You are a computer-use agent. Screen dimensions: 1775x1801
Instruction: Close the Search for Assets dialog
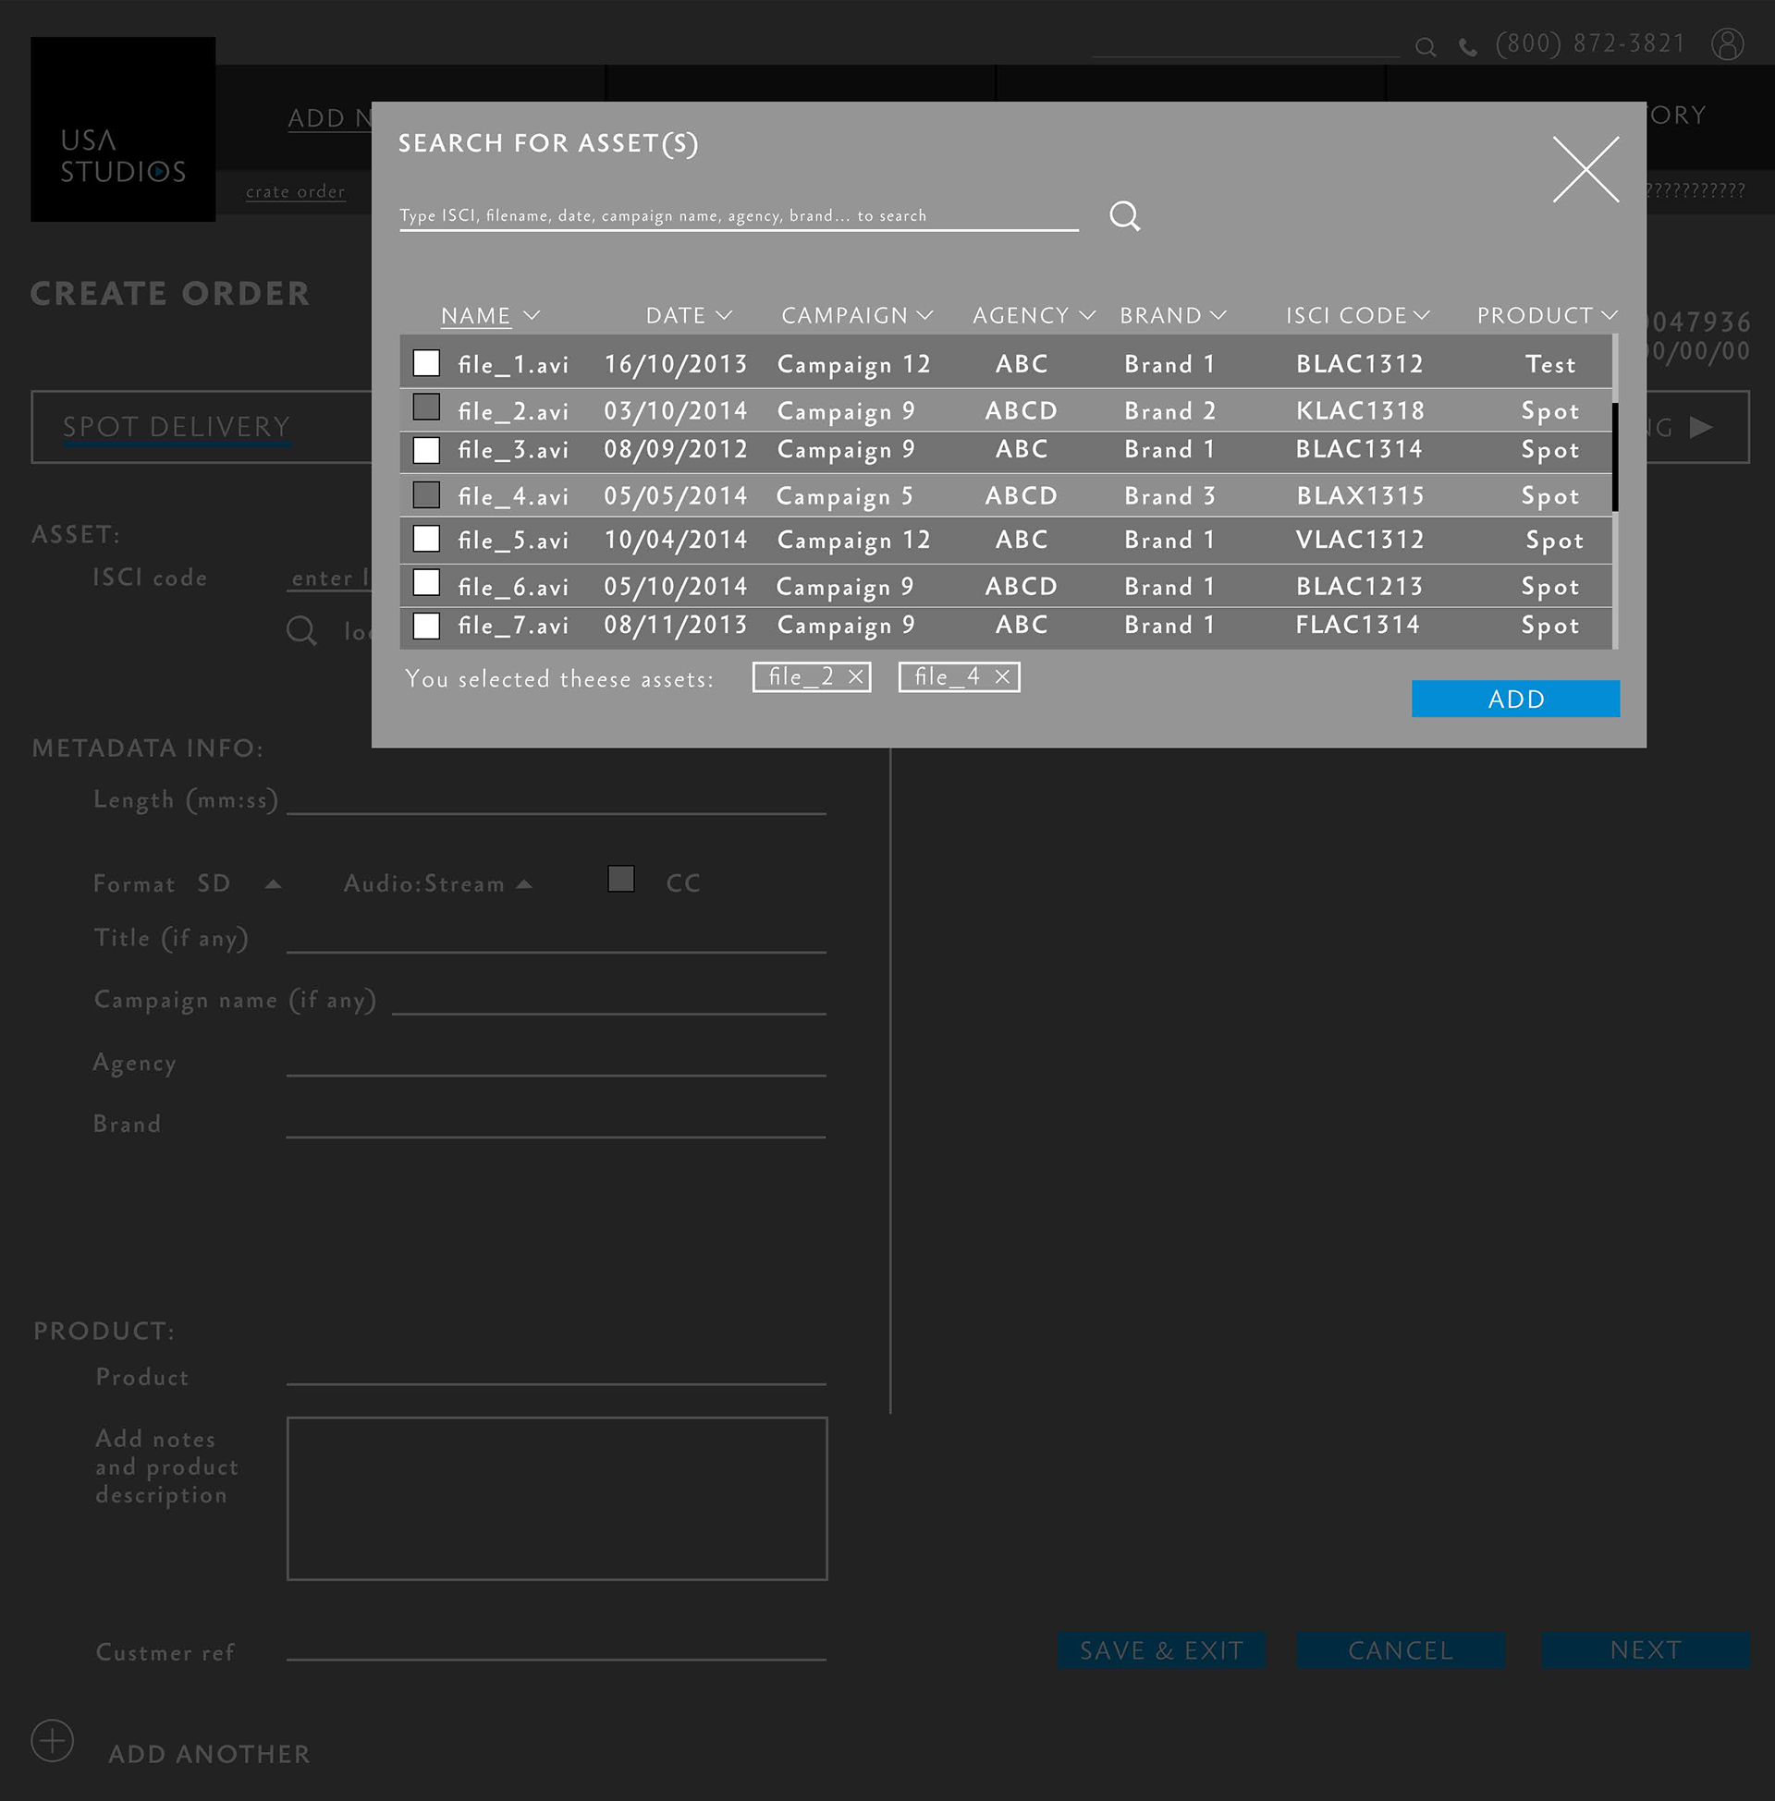tap(1585, 170)
